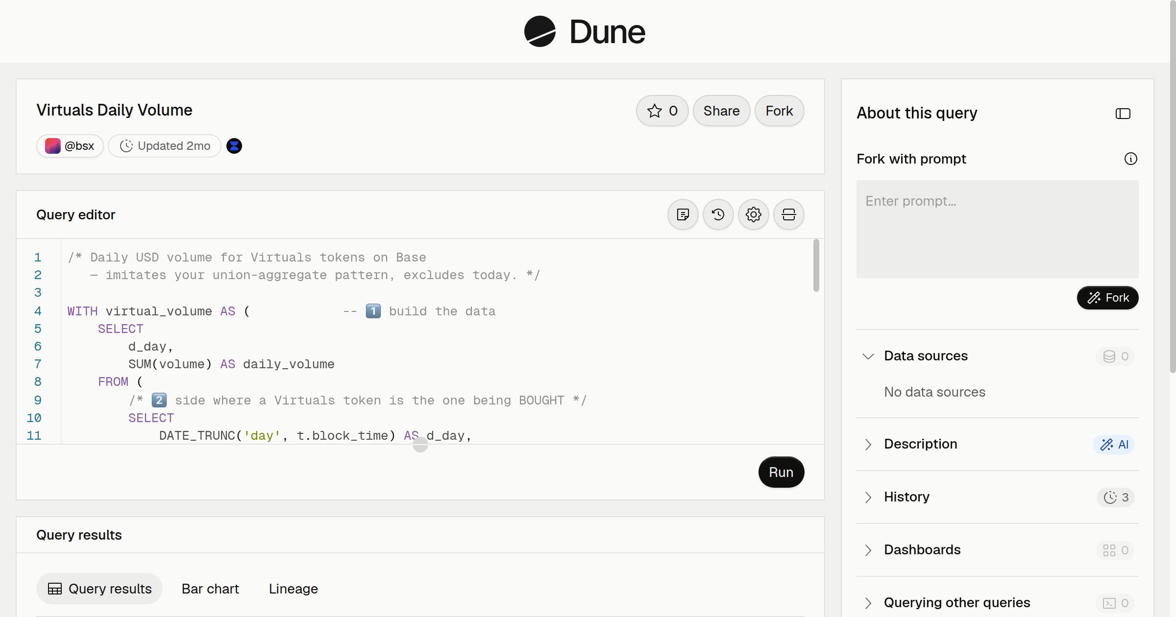The image size is (1176, 617).
Task: Click the Share button
Action: pos(721,111)
